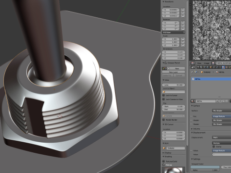Click the lock icon beside Location Y
Viewport: 231px width, 173px height.
pyautogui.click(x=183, y=13)
